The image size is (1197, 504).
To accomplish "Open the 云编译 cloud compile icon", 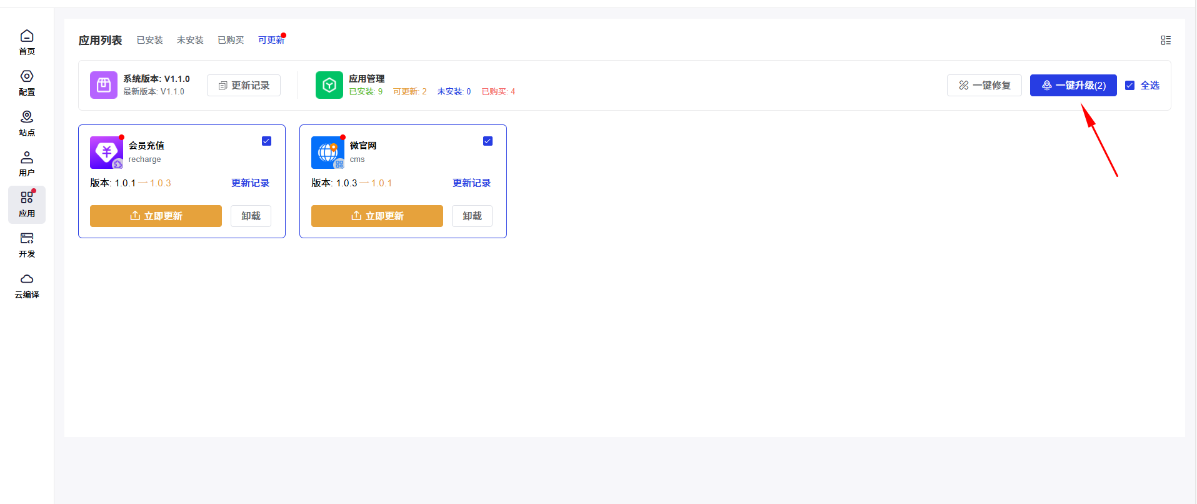I will 27,280.
